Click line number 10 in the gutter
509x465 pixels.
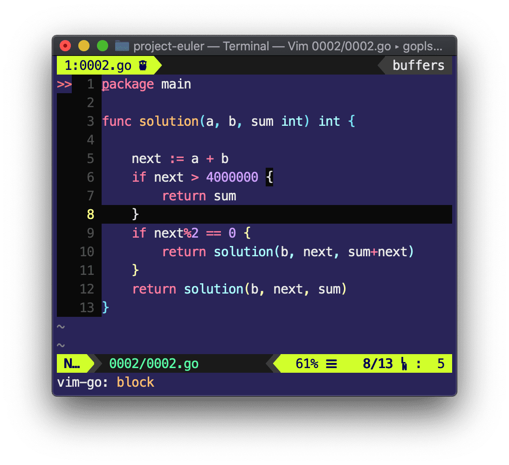click(87, 252)
